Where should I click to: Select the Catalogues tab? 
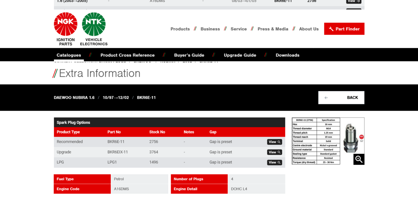[69, 55]
